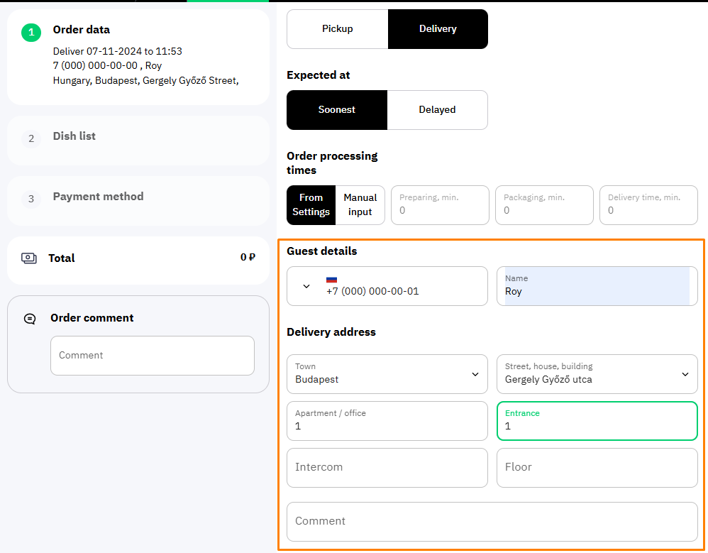
Task: Click the Intercom input field
Action: point(387,468)
